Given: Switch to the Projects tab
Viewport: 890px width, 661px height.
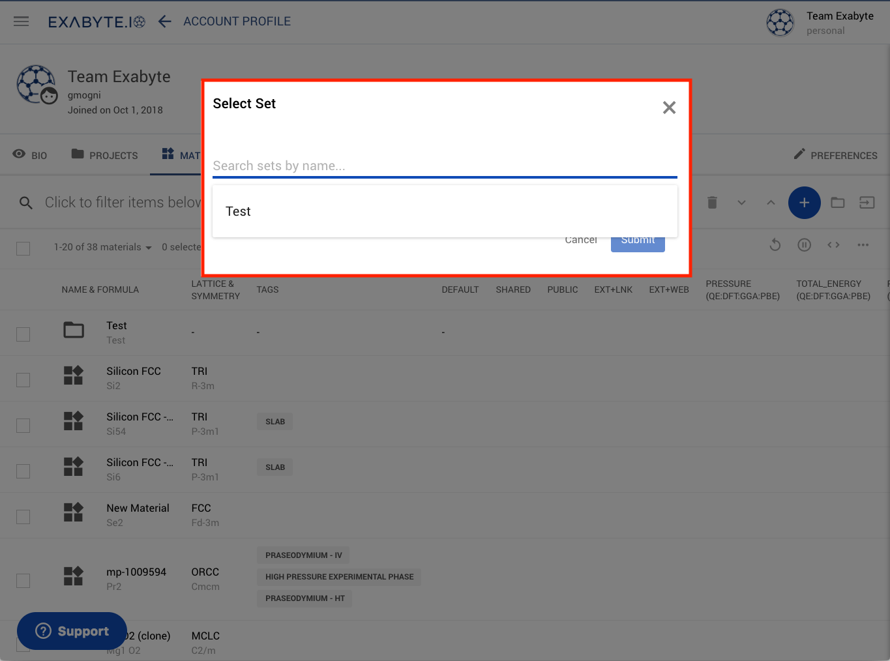Looking at the screenshot, I should point(104,155).
